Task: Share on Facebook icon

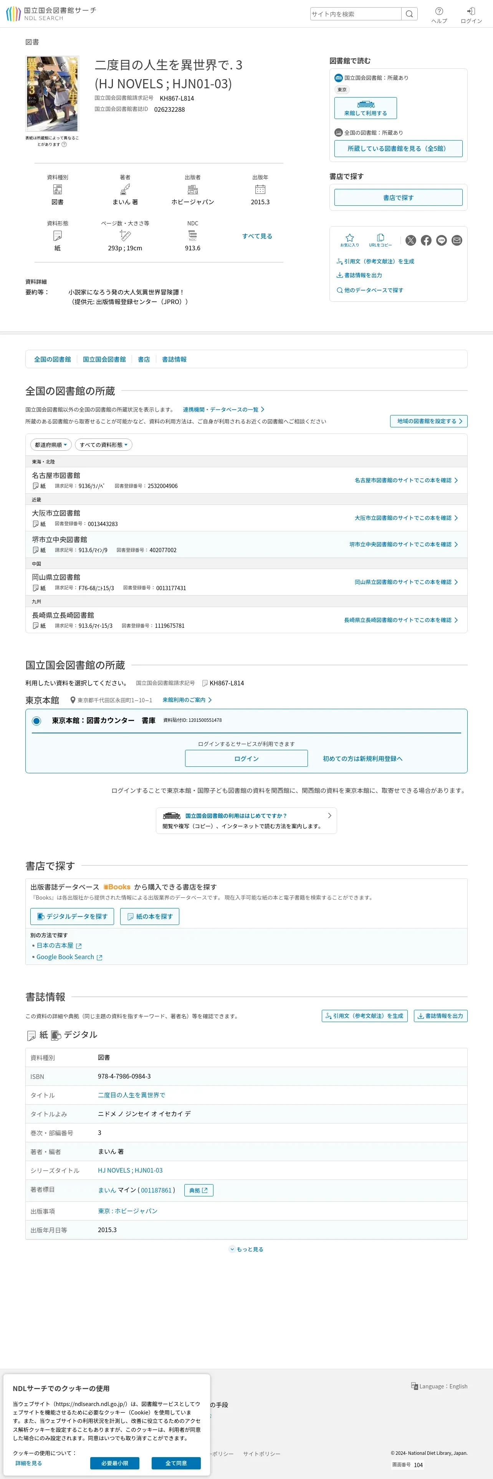Action: 426,241
